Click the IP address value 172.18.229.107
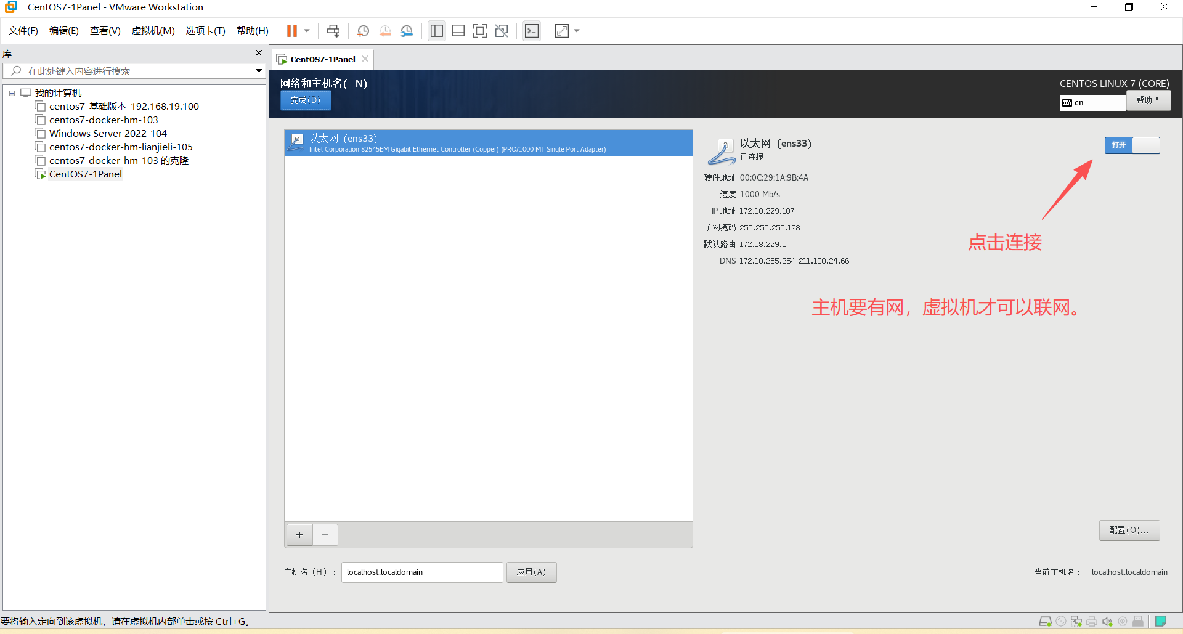The image size is (1183, 634). click(766, 211)
